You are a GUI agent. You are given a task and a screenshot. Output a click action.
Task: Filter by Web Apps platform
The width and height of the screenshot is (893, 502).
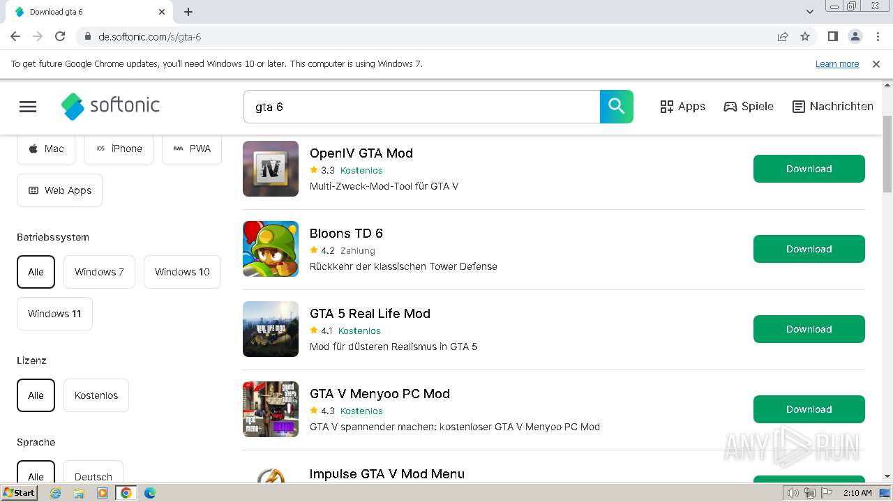click(59, 190)
